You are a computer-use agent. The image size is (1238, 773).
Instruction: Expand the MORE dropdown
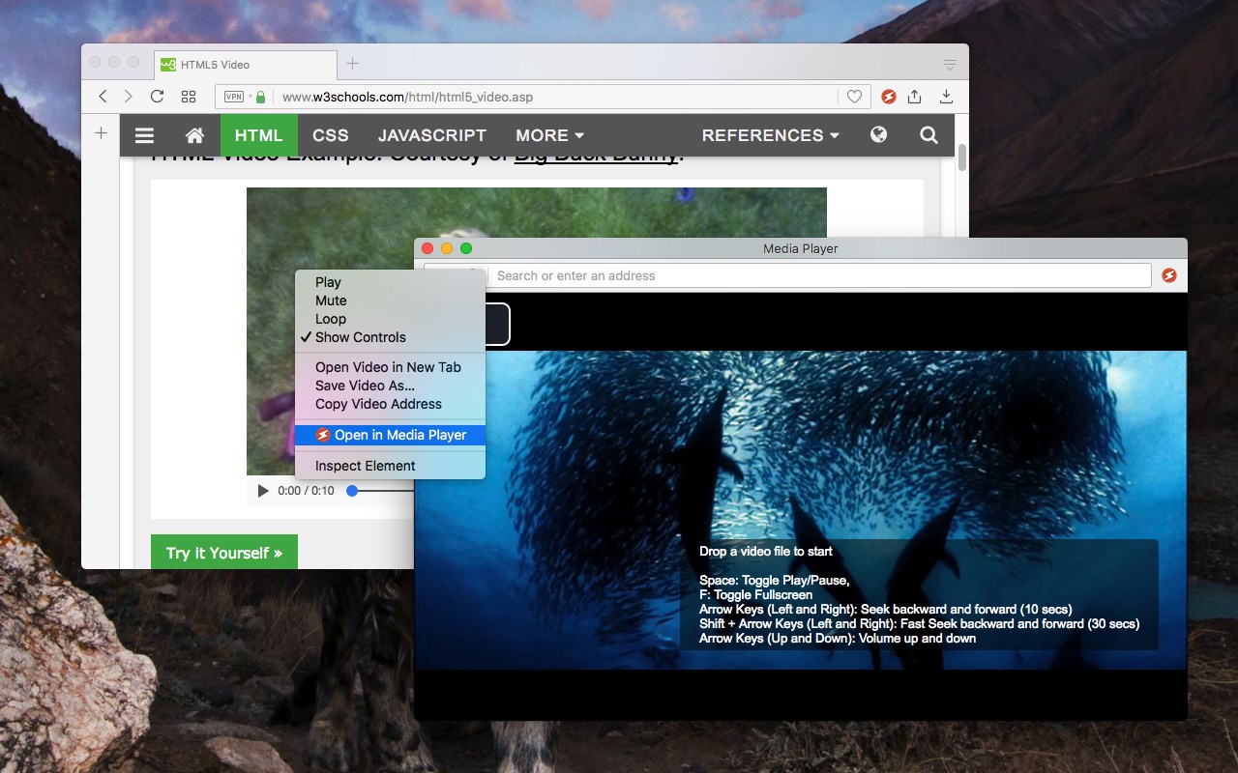pos(550,135)
